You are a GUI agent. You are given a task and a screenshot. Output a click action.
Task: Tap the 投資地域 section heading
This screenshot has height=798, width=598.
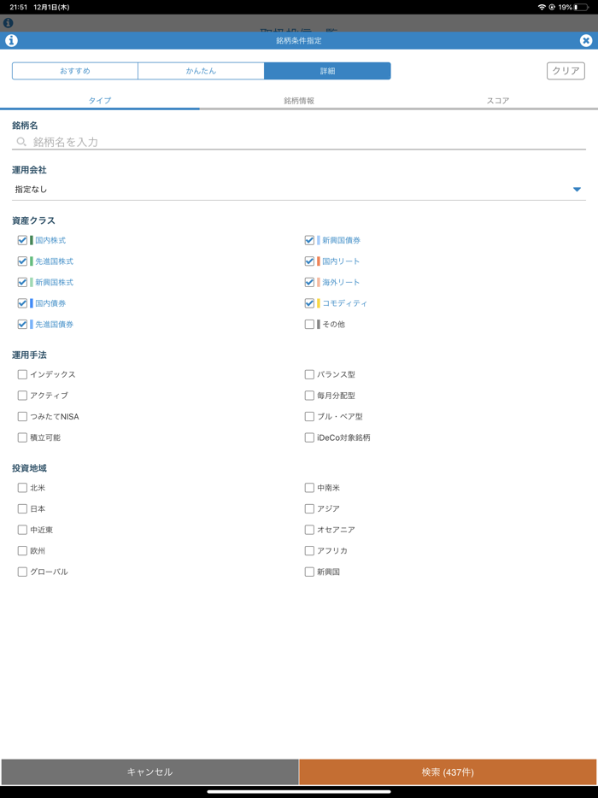pos(30,468)
